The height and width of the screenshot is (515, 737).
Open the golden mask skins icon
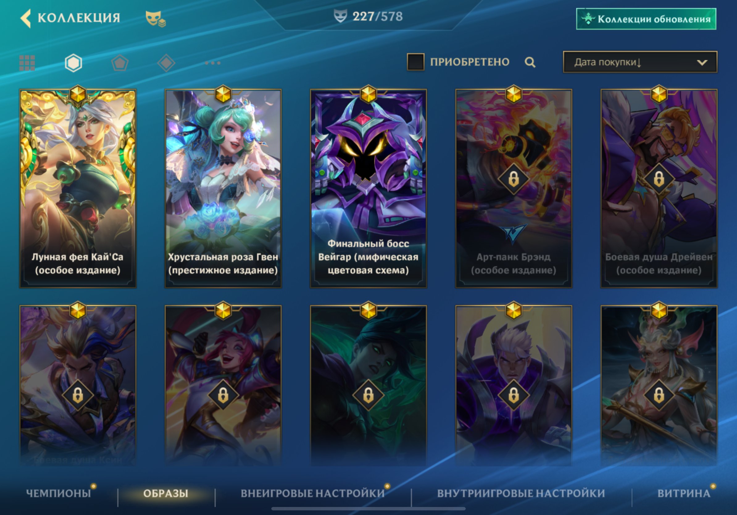tap(156, 19)
